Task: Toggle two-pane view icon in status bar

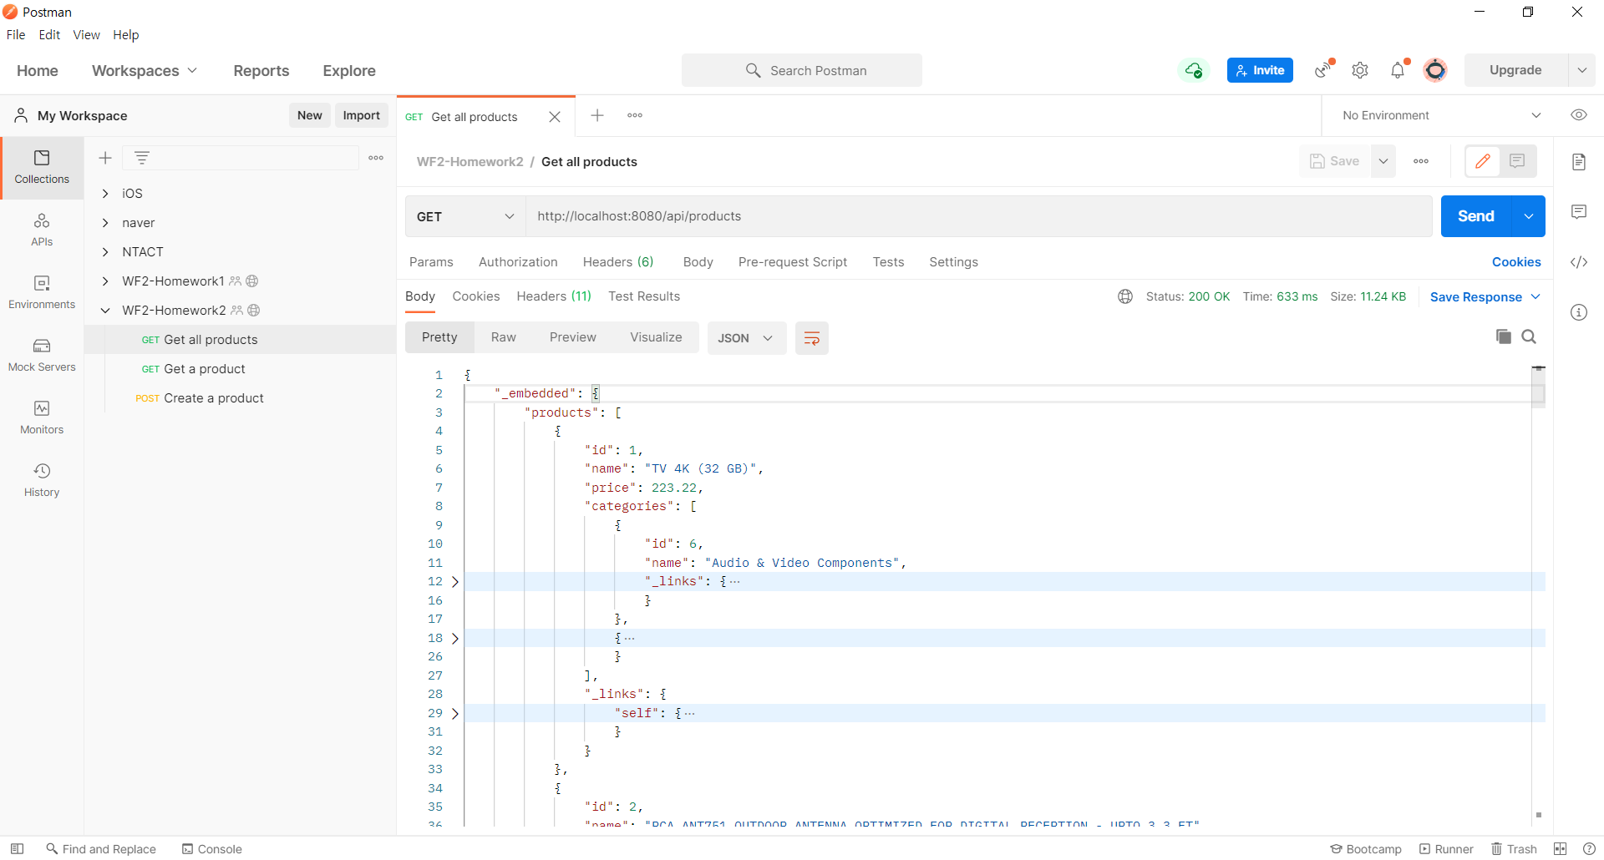Action: (x=1560, y=848)
